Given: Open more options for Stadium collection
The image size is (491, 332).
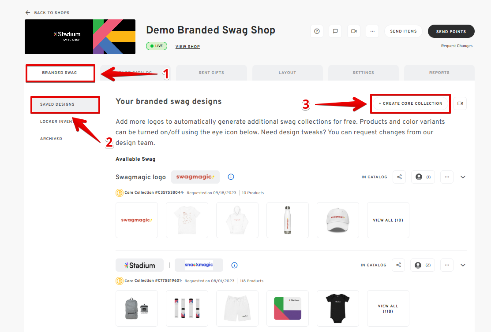Looking at the screenshot, I should click(447, 265).
